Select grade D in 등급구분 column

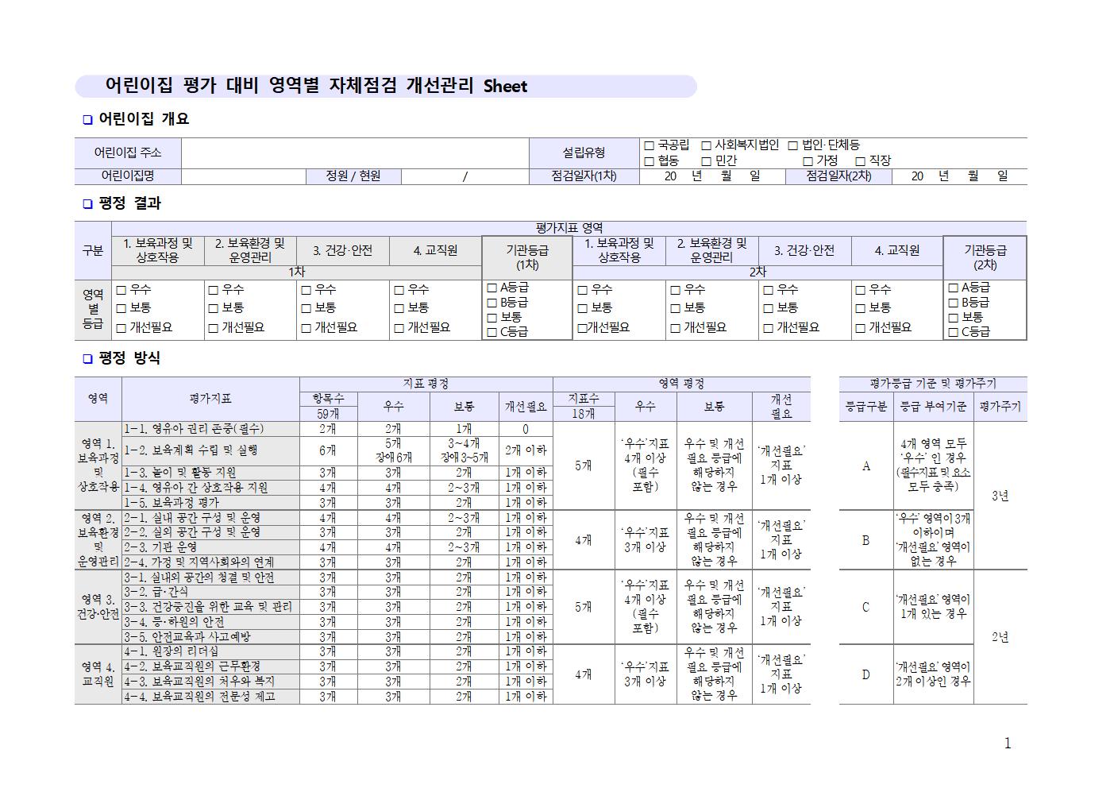[866, 674]
